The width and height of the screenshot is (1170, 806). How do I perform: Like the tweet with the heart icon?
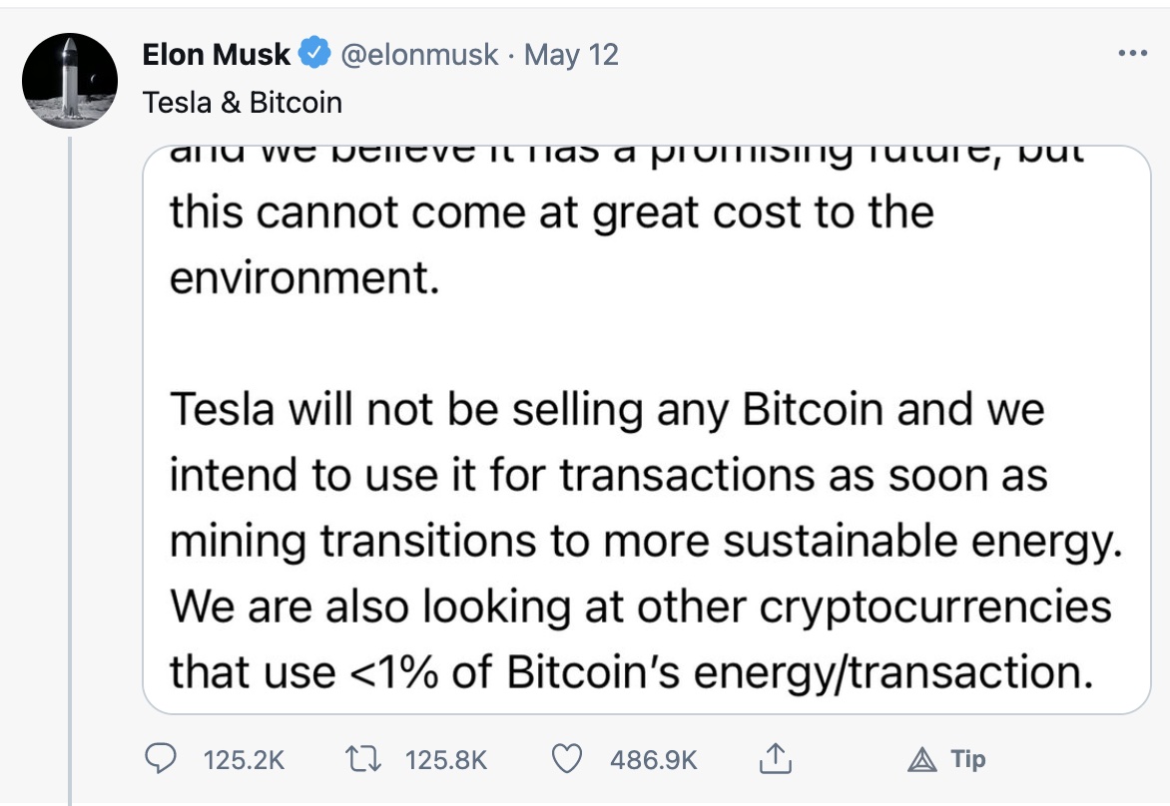[x=566, y=759]
